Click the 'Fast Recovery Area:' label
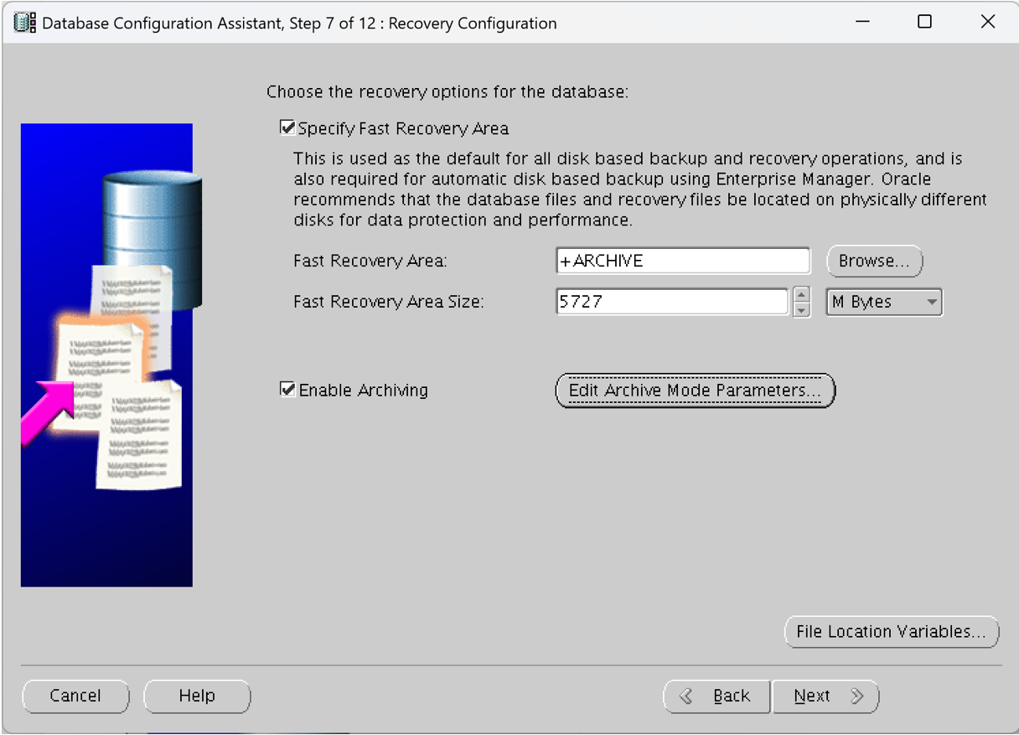 370,261
